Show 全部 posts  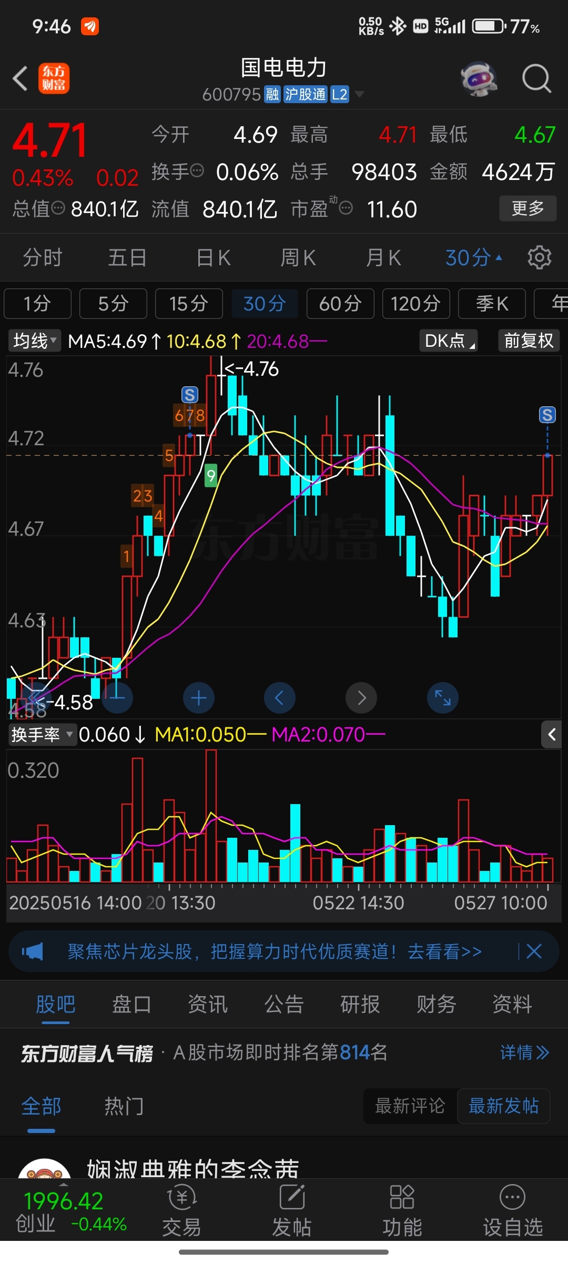pos(41,1106)
